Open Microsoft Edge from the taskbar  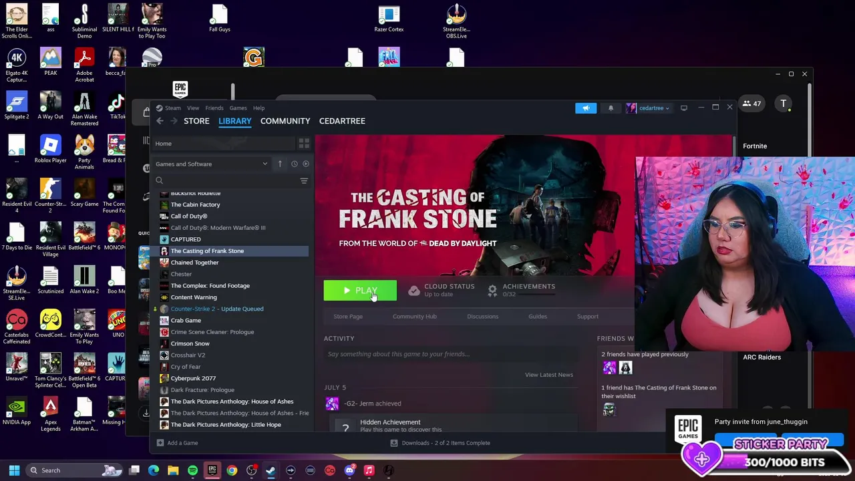[x=154, y=470]
